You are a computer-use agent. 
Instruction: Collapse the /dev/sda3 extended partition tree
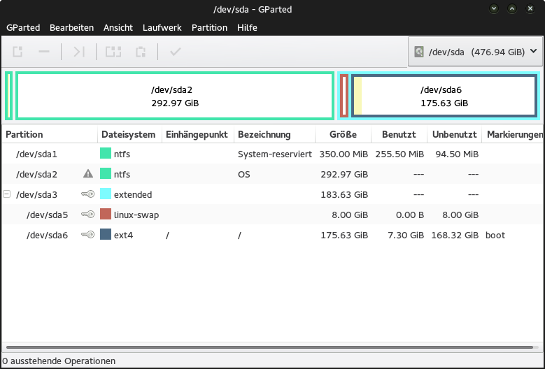coord(6,194)
